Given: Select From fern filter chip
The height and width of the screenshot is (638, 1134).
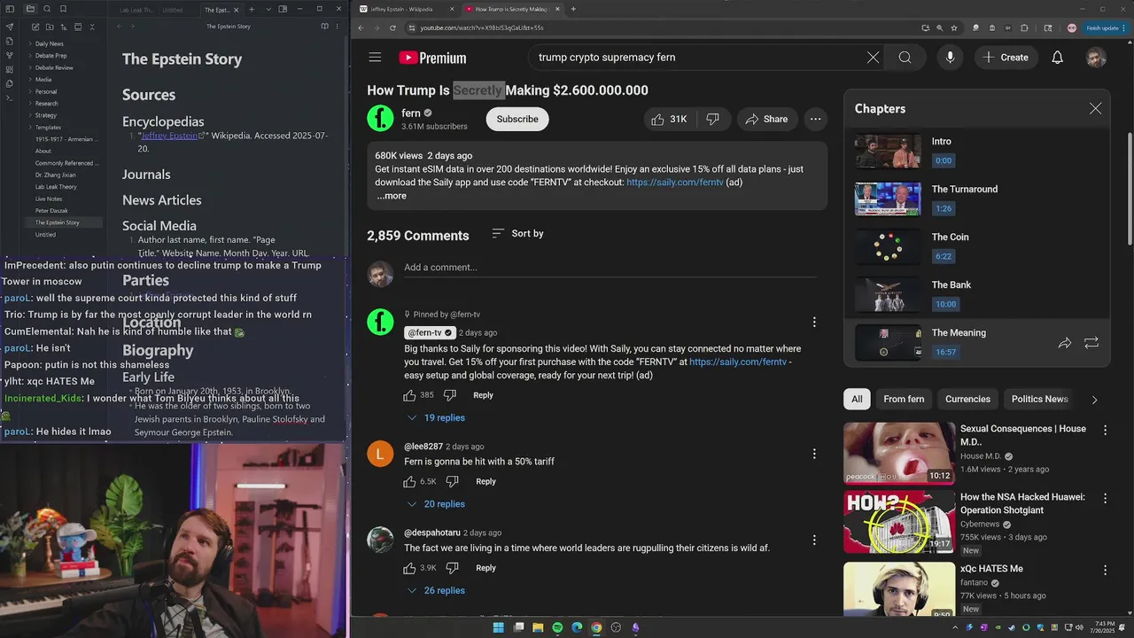Looking at the screenshot, I should (x=904, y=400).
